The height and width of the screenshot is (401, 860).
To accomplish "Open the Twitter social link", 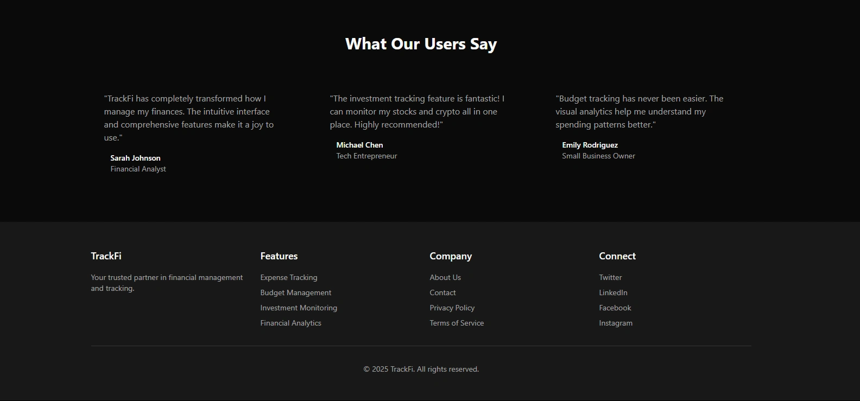I will point(610,277).
